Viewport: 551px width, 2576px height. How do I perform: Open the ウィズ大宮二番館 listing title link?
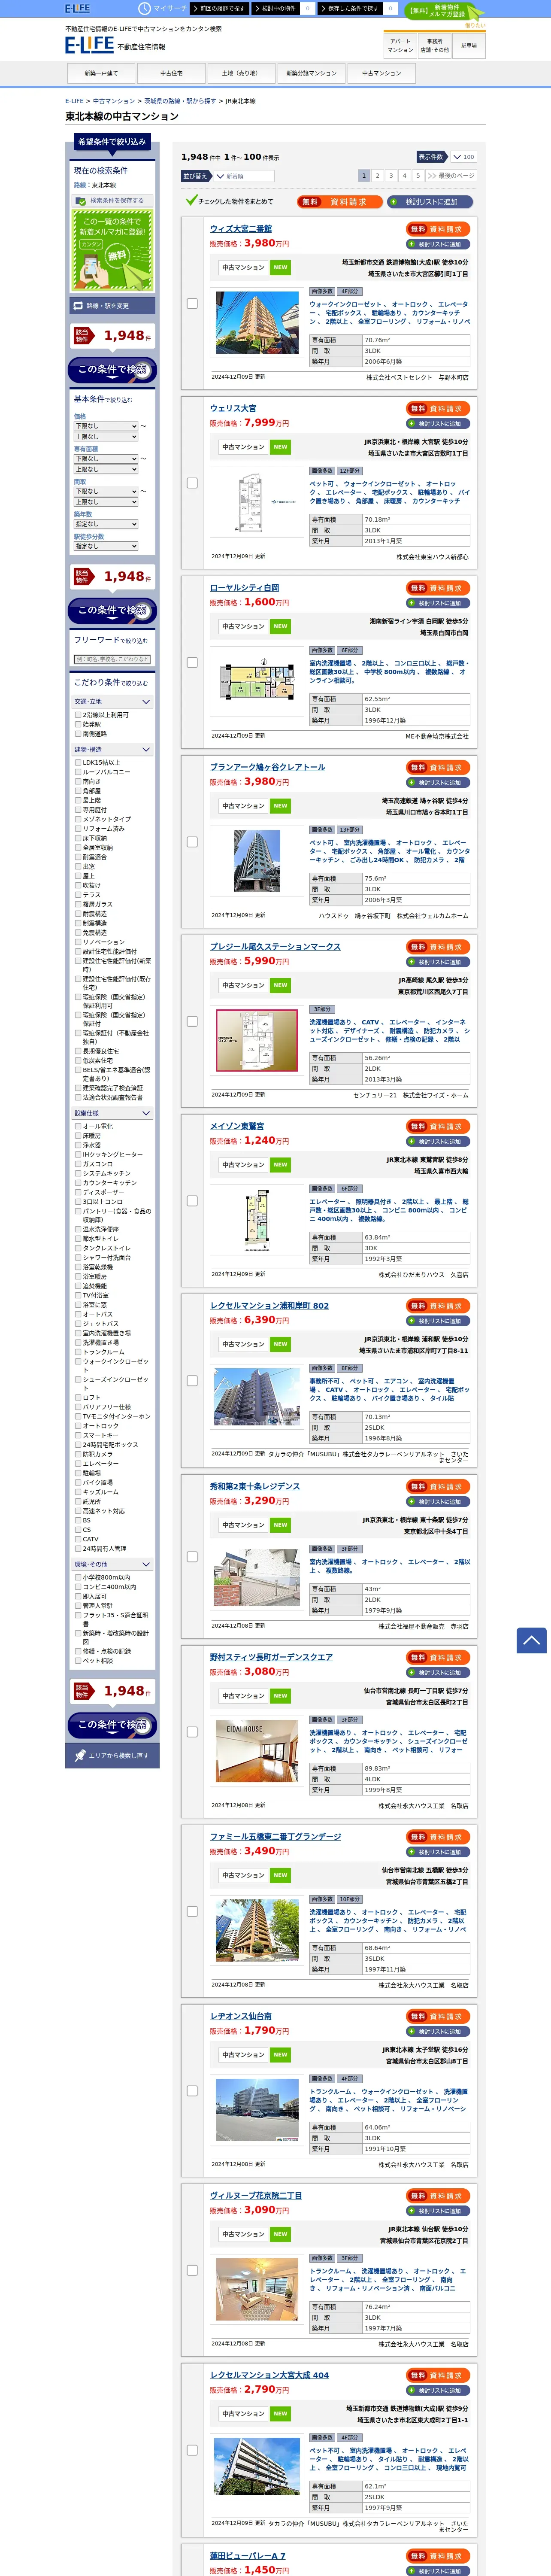click(241, 229)
